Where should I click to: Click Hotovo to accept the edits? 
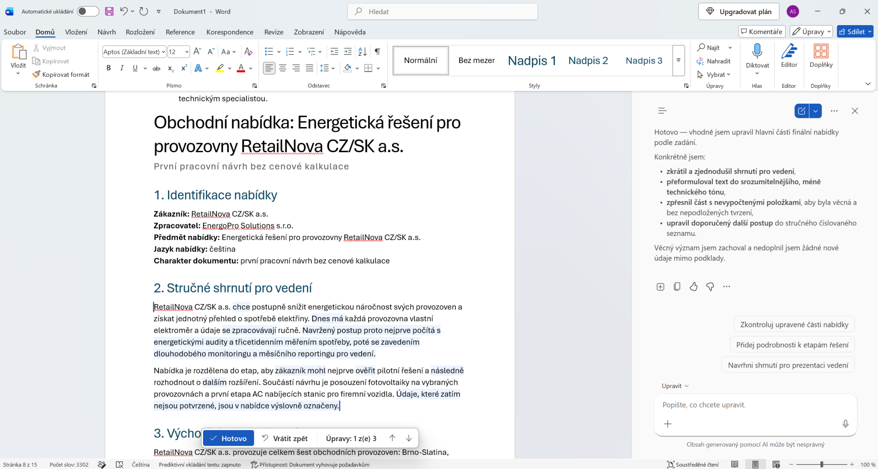tap(228, 438)
